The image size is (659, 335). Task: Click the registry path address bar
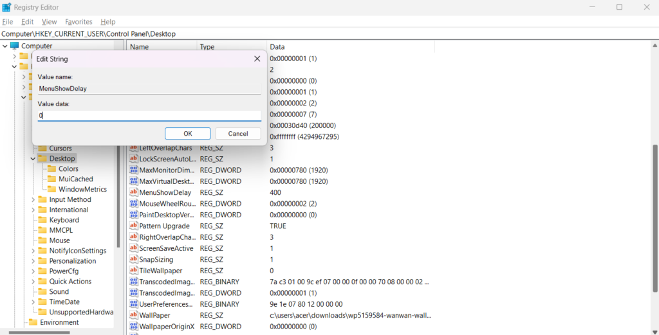pyautogui.click(x=329, y=34)
